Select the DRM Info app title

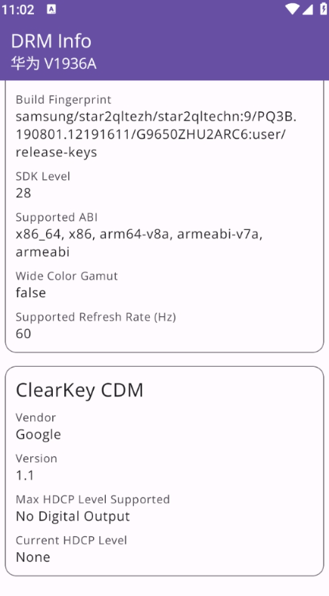(51, 41)
